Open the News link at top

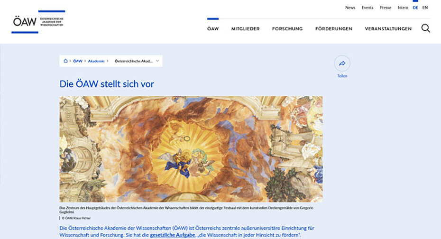tap(350, 8)
